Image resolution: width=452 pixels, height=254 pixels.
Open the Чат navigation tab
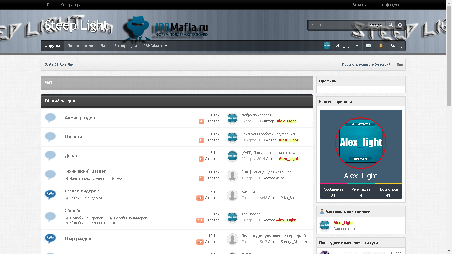tap(104, 46)
